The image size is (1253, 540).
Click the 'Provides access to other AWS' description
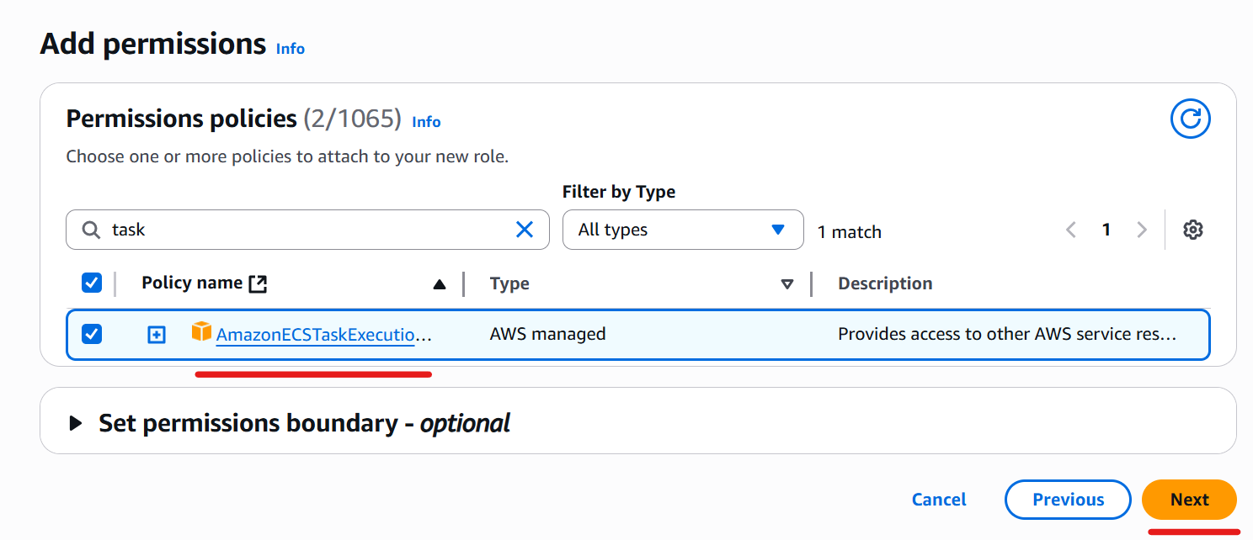point(1006,334)
